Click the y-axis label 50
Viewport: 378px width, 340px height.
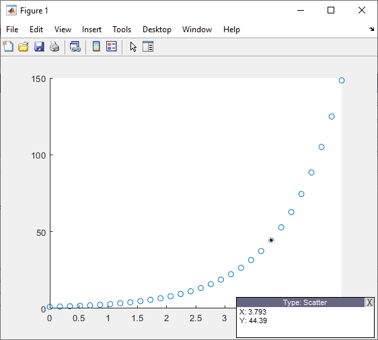[x=41, y=233]
